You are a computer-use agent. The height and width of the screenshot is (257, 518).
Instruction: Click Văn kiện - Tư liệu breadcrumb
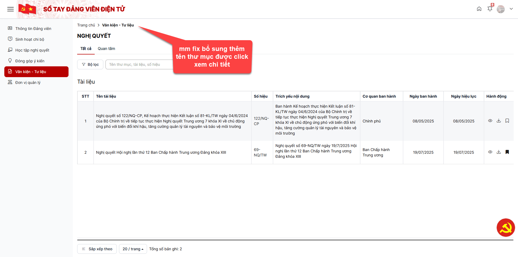coord(118,25)
